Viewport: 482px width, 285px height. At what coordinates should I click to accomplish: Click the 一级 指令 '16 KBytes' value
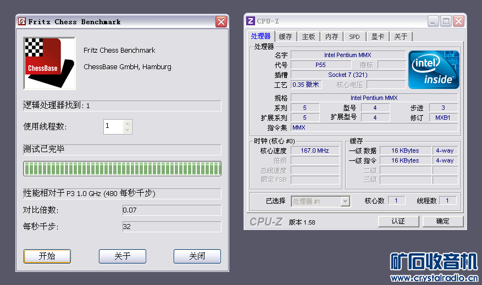pyautogui.click(x=405, y=160)
